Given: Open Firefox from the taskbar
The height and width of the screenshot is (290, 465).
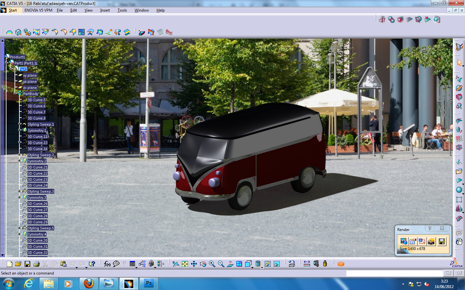Looking at the screenshot, I should point(88,284).
